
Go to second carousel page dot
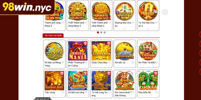(x=101, y=32)
